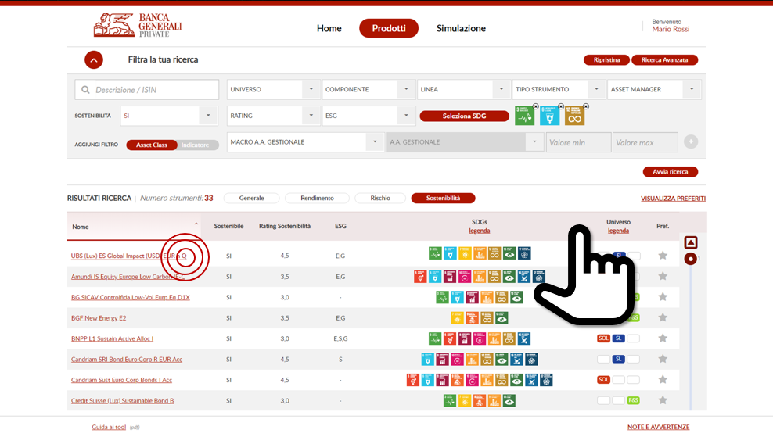The height and width of the screenshot is (437, 773).
Task: Click the first red SDG icon in Candriam Sust row
Action: coord(412,380)
